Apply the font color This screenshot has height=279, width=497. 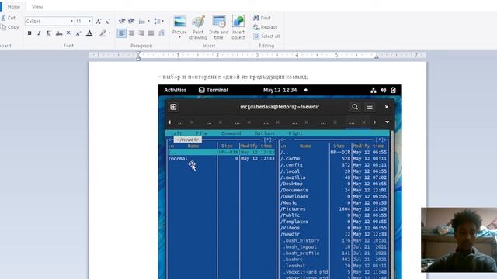click(89, 33)
